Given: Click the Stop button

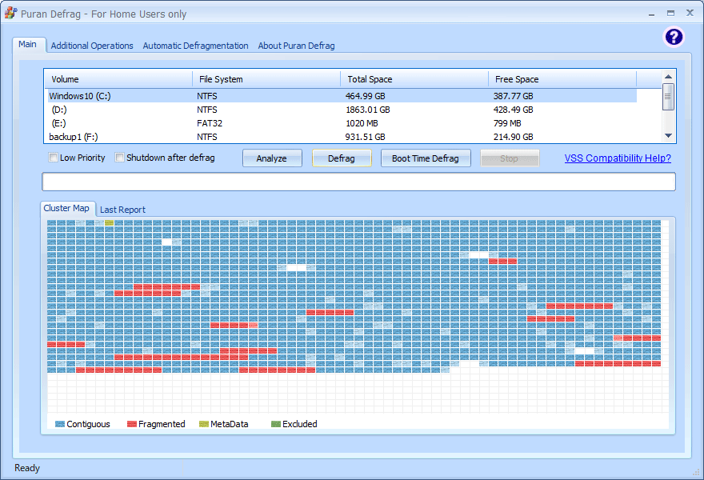Looking at the screenshot, I should pos(510,158).
